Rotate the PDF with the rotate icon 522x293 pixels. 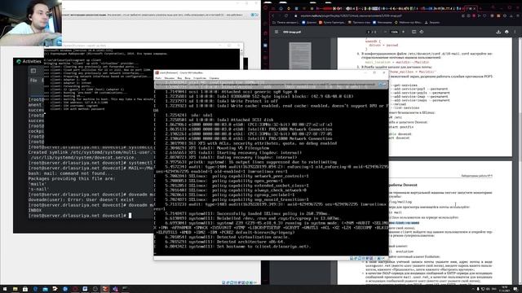[x=422, y=32]
